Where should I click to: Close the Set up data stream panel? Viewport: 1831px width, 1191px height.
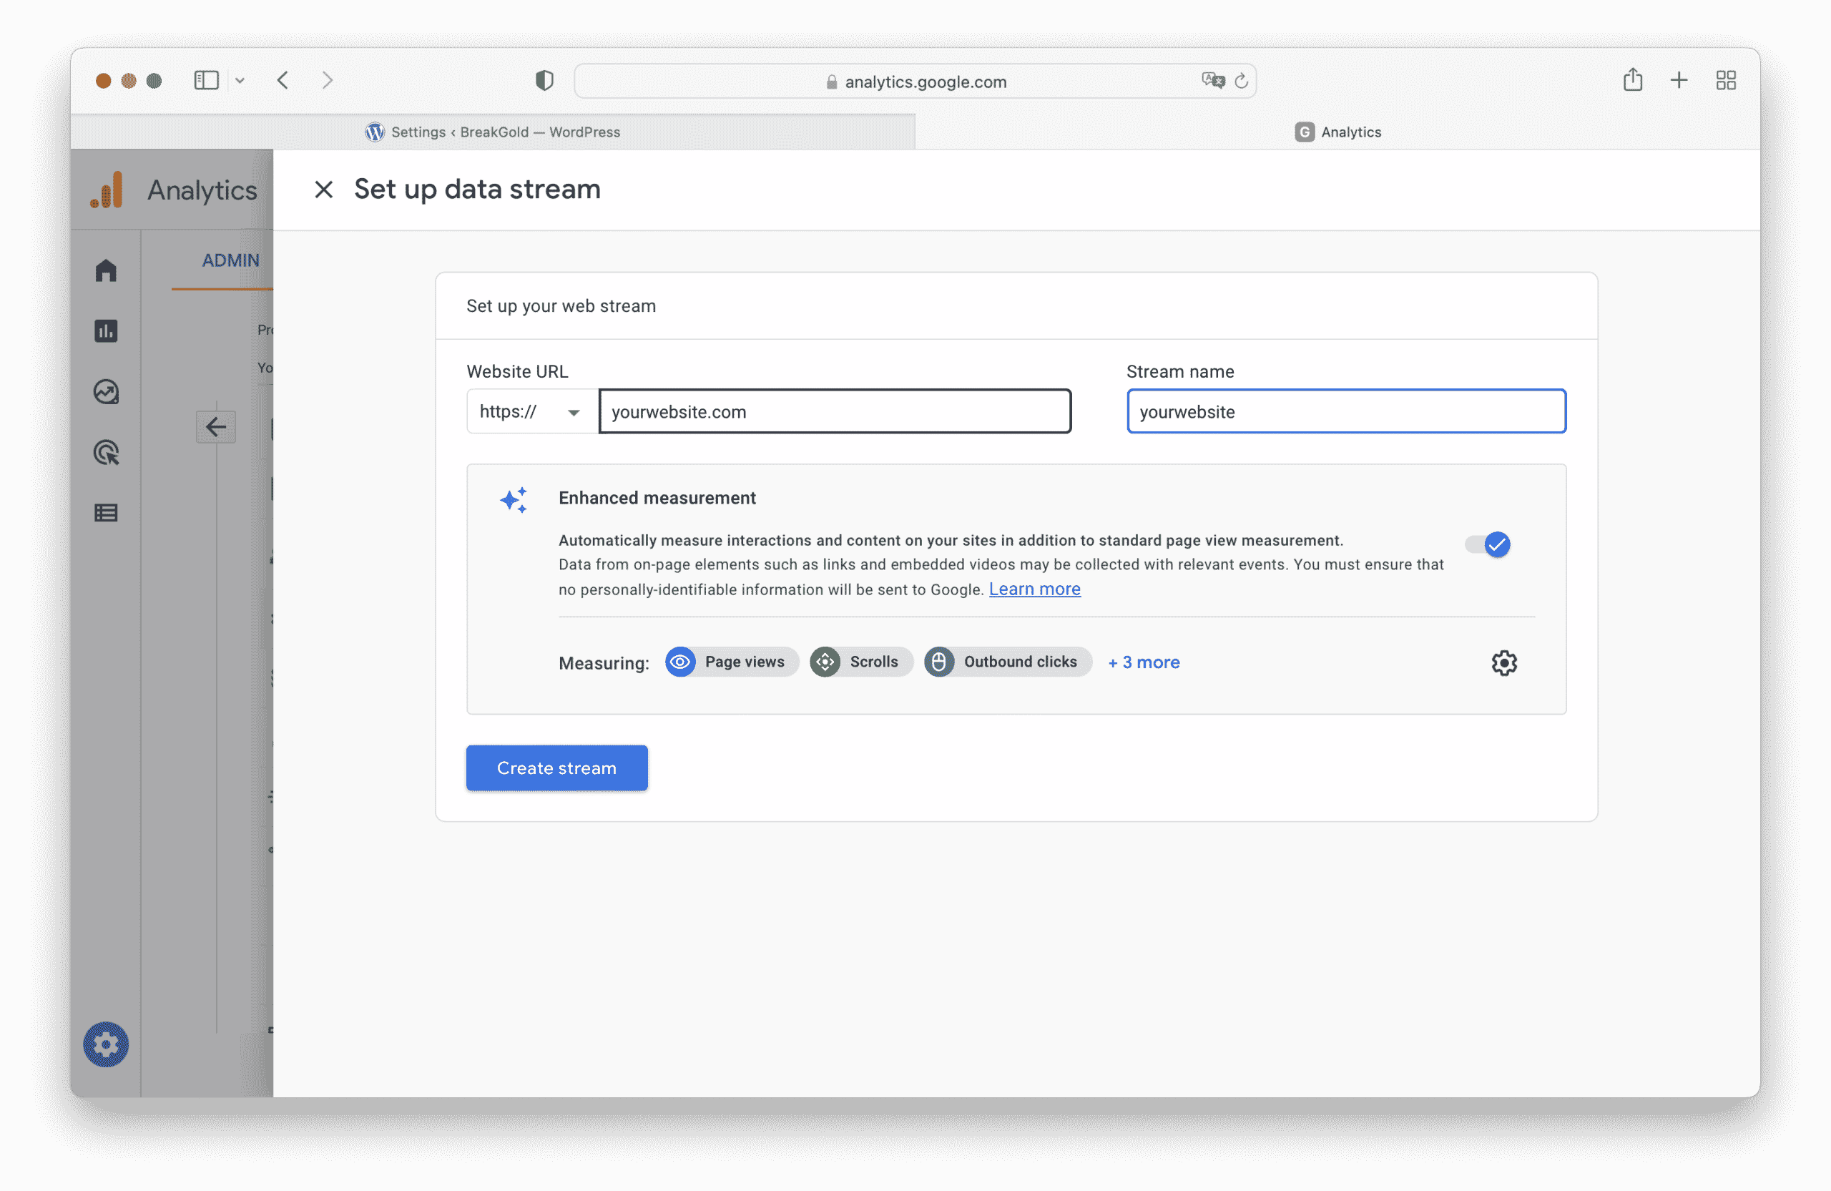pyautogui.click(x=324, y=190)
